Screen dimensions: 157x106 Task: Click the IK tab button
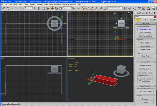tap(145, 20)
